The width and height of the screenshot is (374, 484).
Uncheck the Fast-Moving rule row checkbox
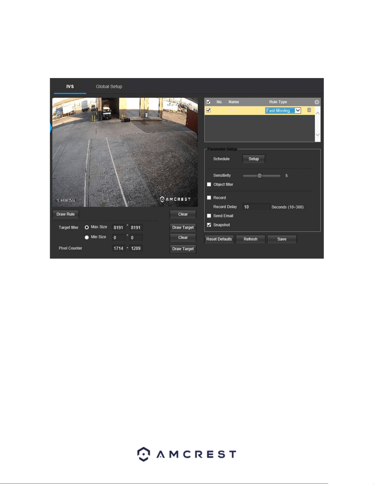coord(208,110)
